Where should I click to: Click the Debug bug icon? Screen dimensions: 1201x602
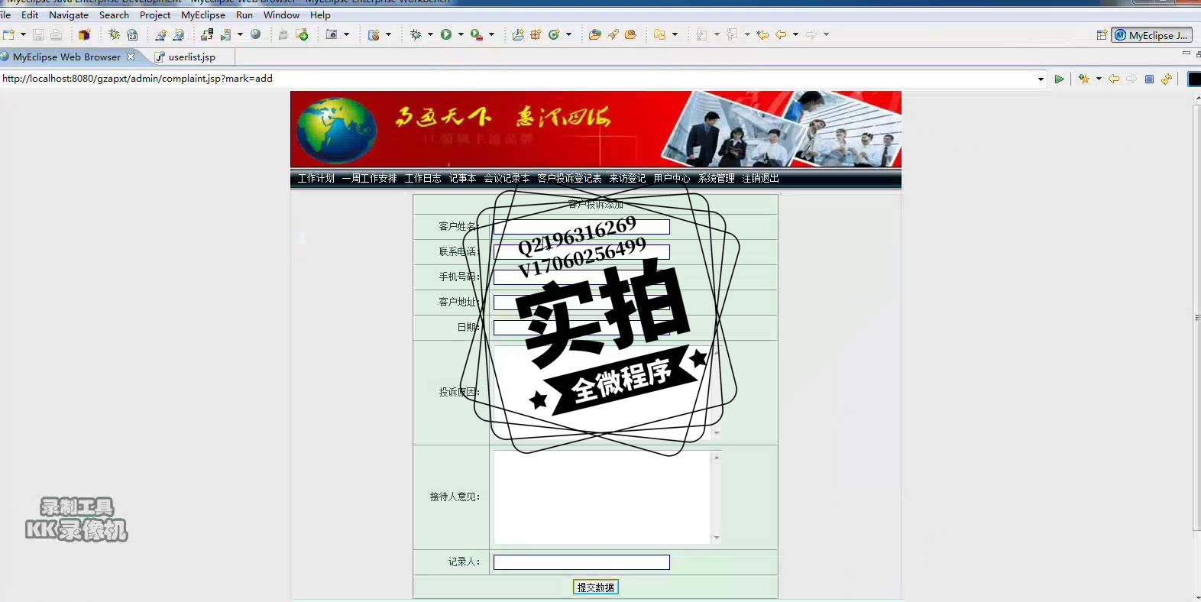416,34
